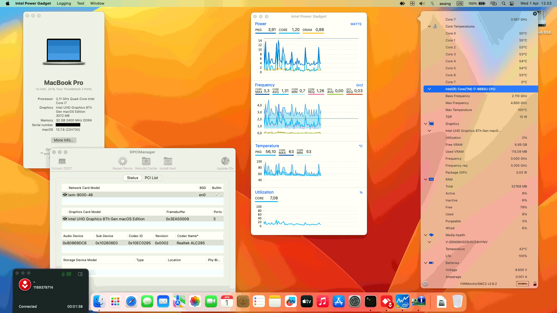The image size is (557, 313).
Task: Open App Store from the Dock
Action: pyautogui.click(x=339, y=302)
